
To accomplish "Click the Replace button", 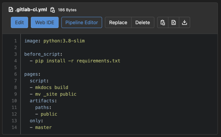I will 118,22.
